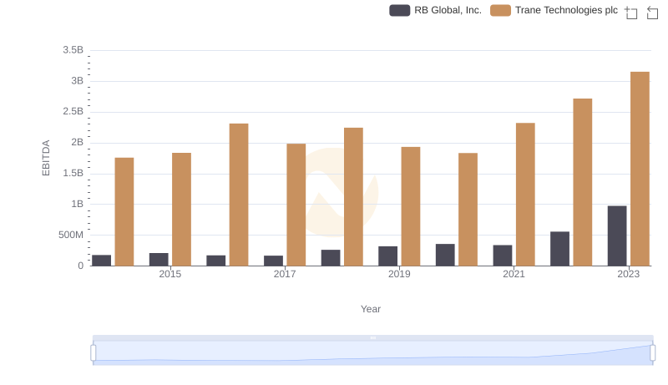This screenshot has width=668, height=385.
Task: Click Trane Technologies orange legend swatch
Action: 500,10
